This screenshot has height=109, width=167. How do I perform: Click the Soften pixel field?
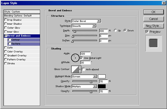tap(104, 41)
